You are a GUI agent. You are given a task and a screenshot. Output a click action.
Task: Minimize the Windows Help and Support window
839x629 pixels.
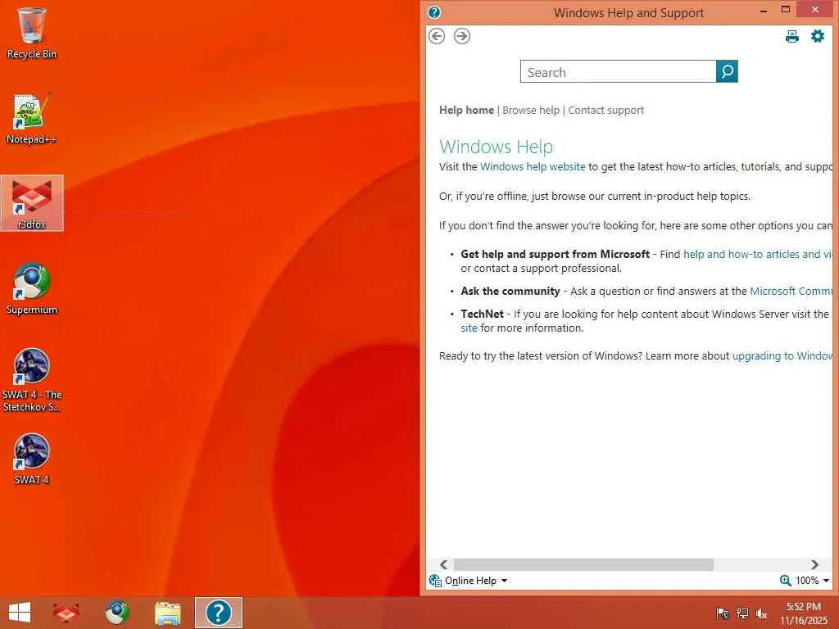click(x=764, y=10)
